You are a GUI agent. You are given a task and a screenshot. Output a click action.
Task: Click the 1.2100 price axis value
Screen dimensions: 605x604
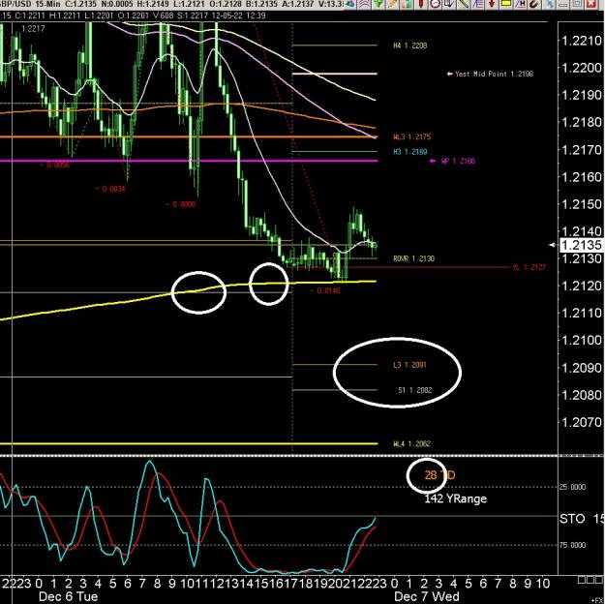coord(582,341)
